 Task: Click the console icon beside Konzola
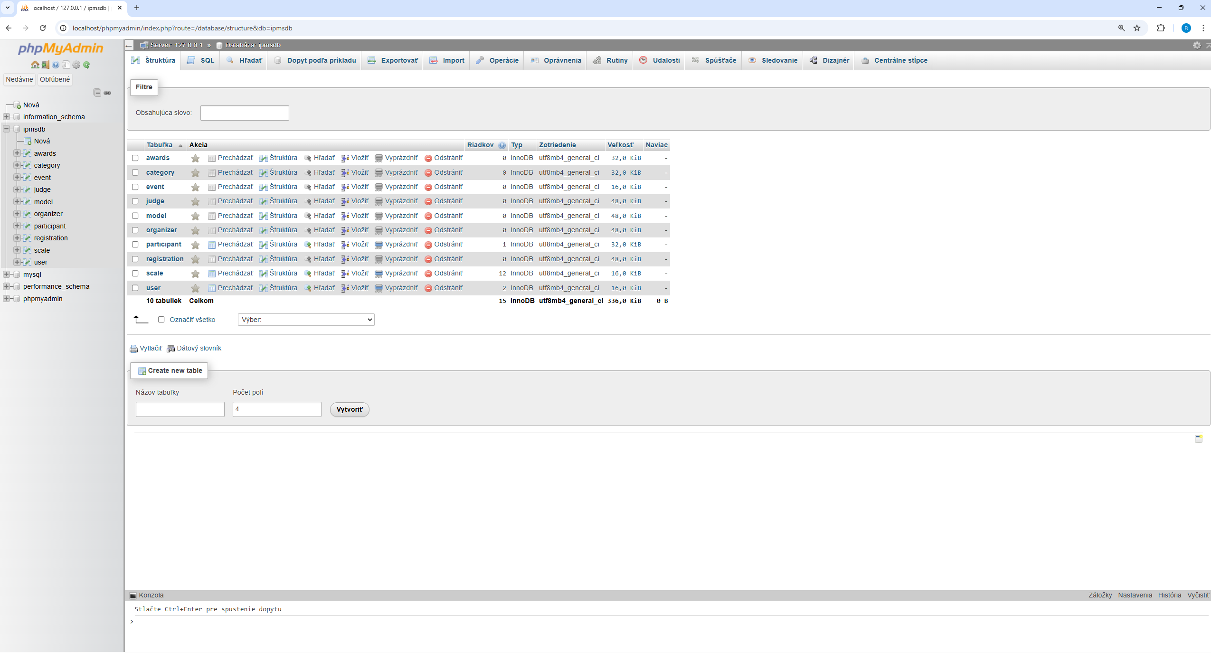(133, 596)
